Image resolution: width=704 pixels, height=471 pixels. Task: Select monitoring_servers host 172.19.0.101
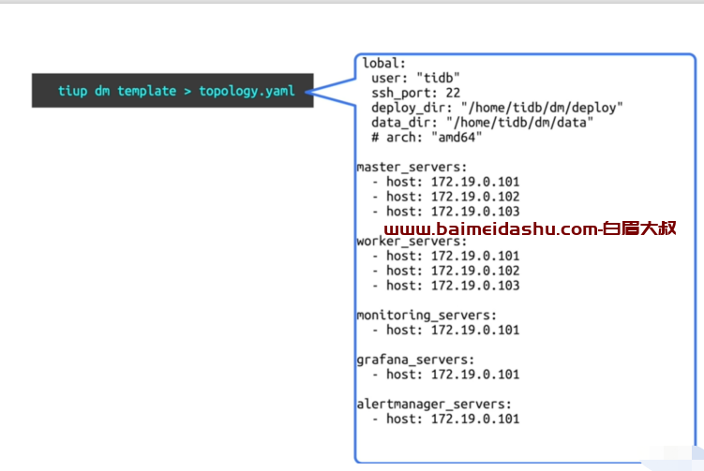coord(446,330)
